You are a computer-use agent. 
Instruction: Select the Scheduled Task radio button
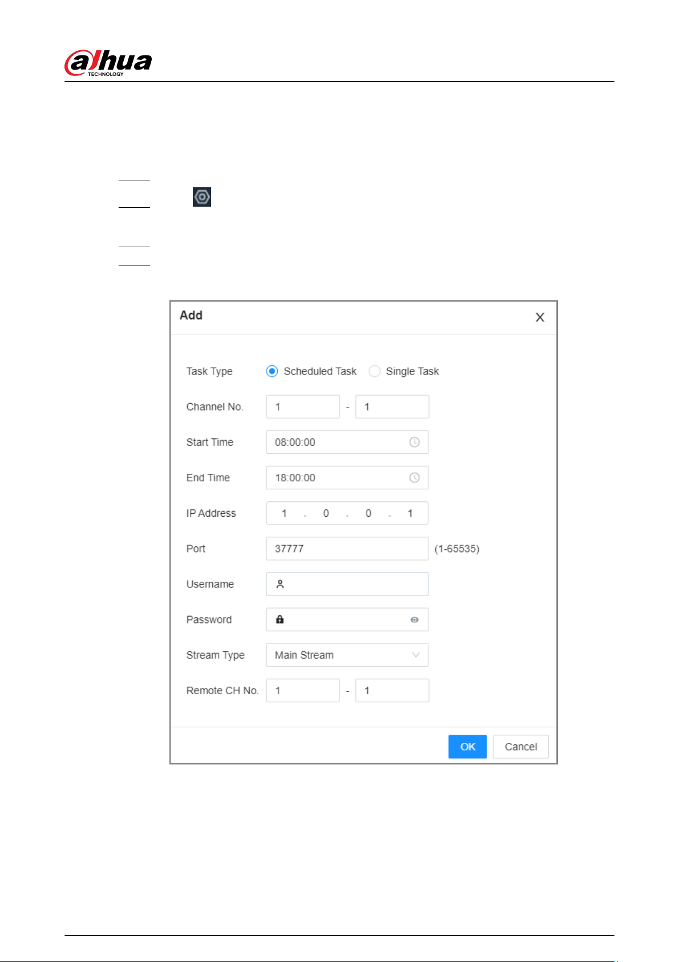[272, 371]
